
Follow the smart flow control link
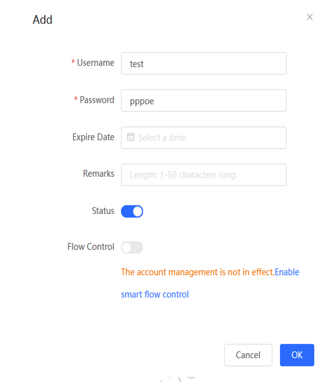pos(155,294)
